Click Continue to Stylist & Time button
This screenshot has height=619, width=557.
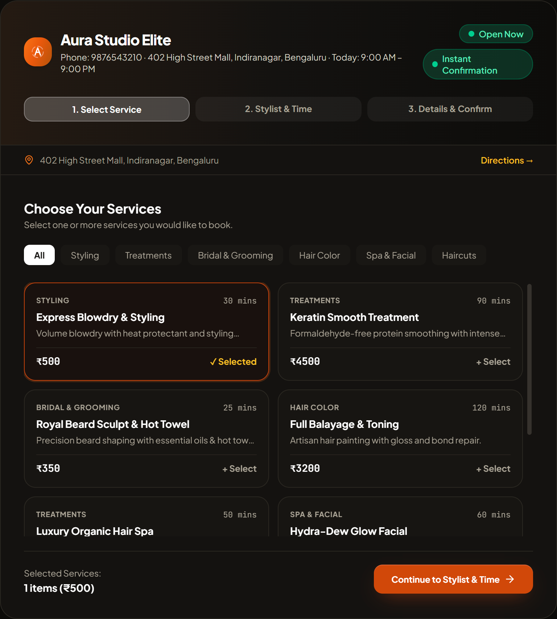coord(453,579)
